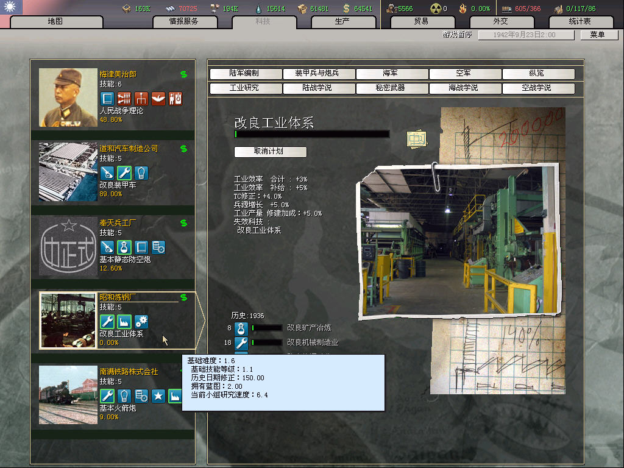Click the flask icon next to 改良矿产冶炼

tap(241, 328)
